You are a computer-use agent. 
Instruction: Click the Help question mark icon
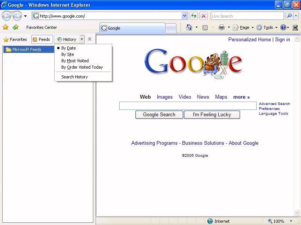pos(283,27)
